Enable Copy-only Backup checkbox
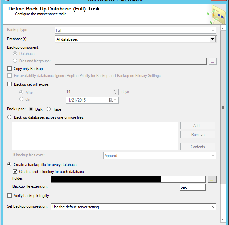 click(9, 68)
